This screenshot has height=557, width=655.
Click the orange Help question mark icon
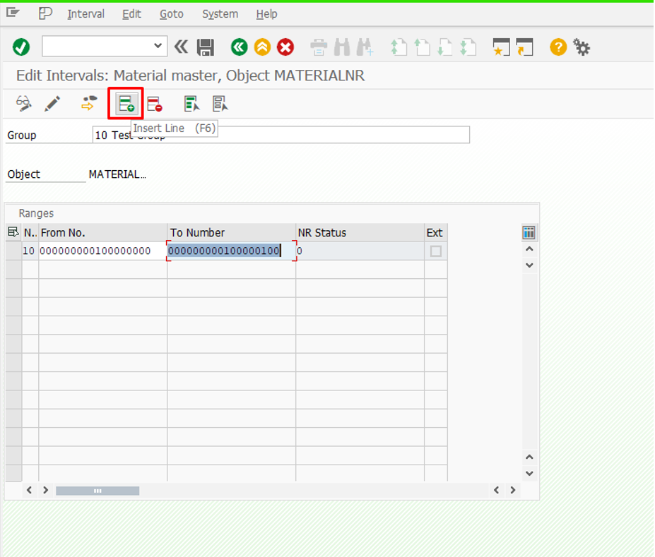click(x=558, y=47)
